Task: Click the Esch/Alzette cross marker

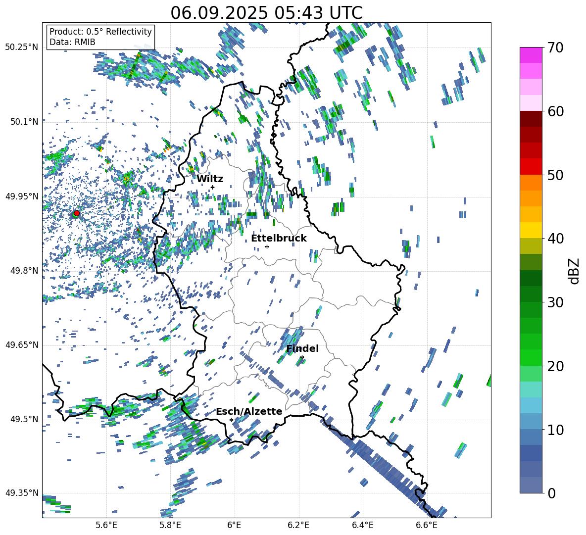Action: [231, 420]
